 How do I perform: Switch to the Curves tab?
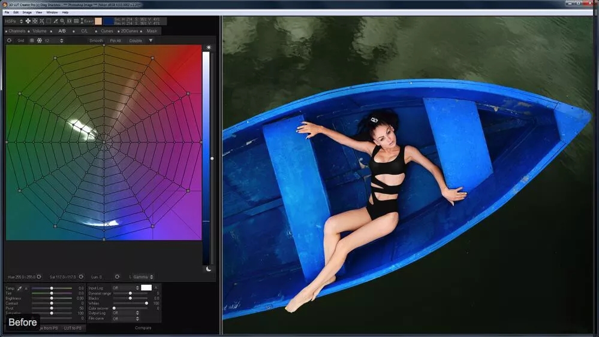(107, 31)
